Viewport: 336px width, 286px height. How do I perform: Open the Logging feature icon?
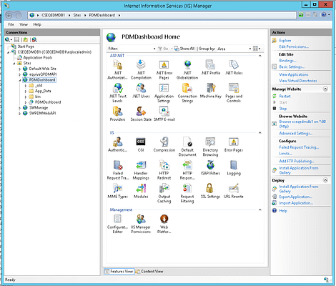(234, 168)
